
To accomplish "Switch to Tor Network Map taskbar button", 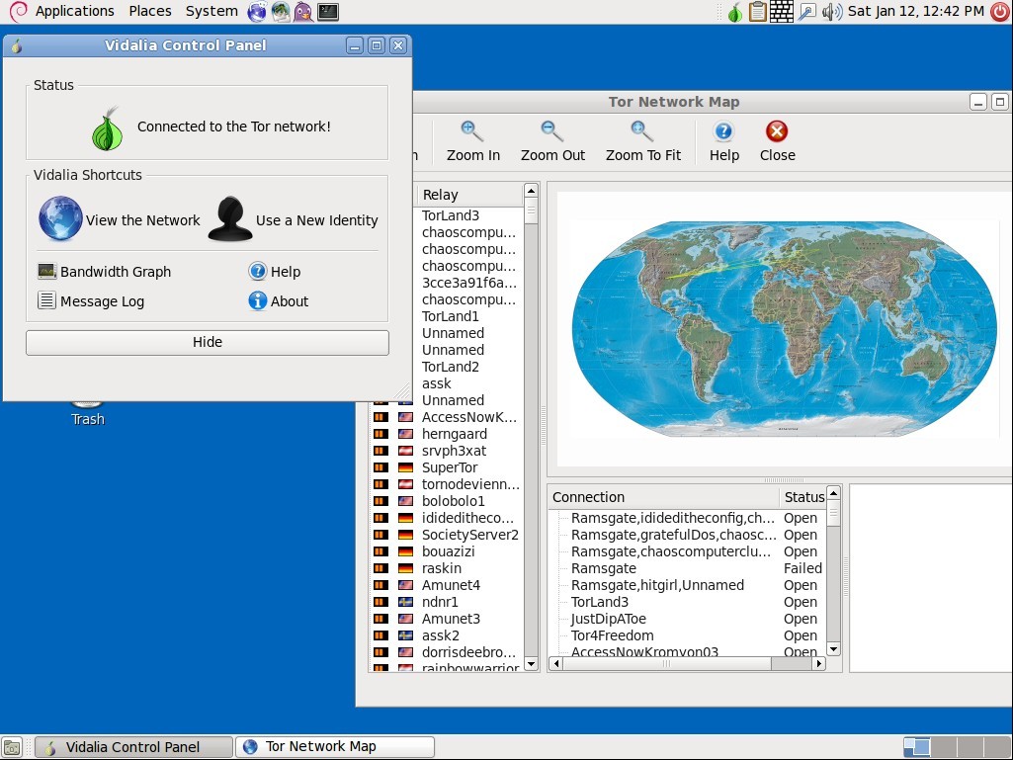I will pyautogui.click(x=335, y=747).
